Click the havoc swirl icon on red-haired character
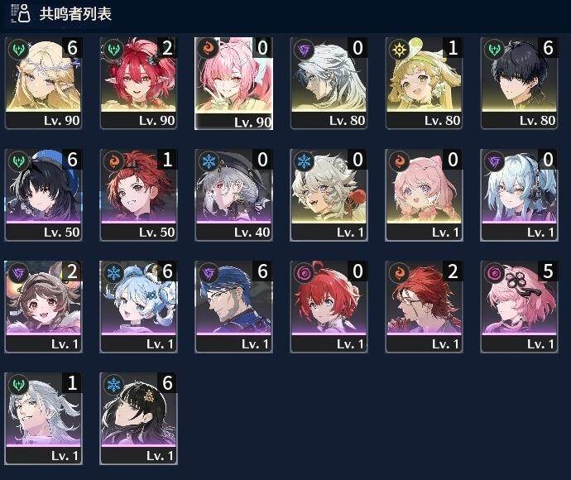The image size is (571, 480). coord(304,273)
